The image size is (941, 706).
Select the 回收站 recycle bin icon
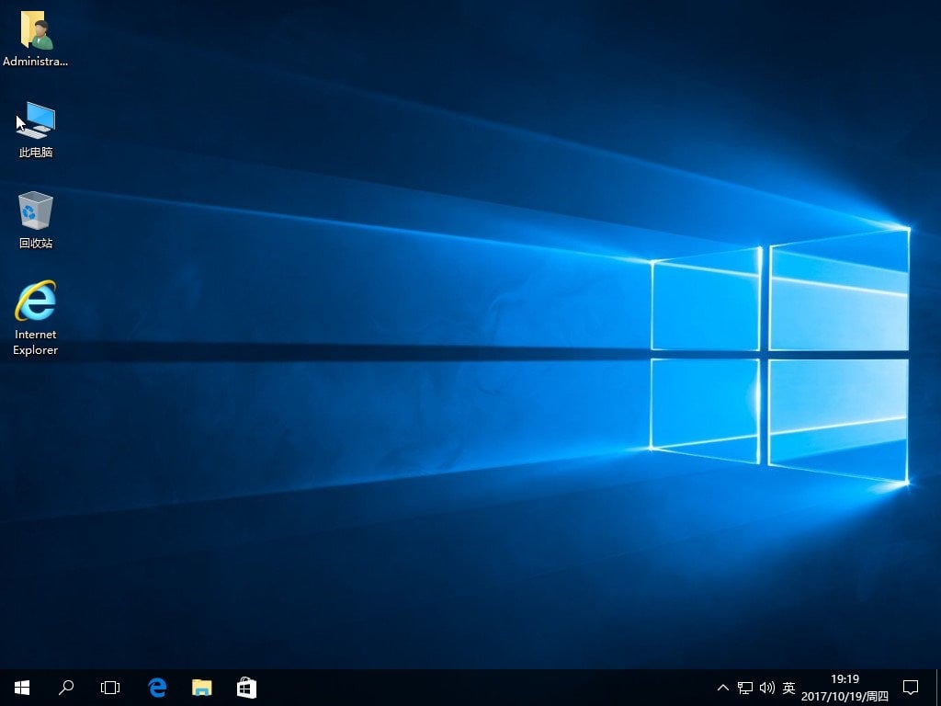point(36,211)
